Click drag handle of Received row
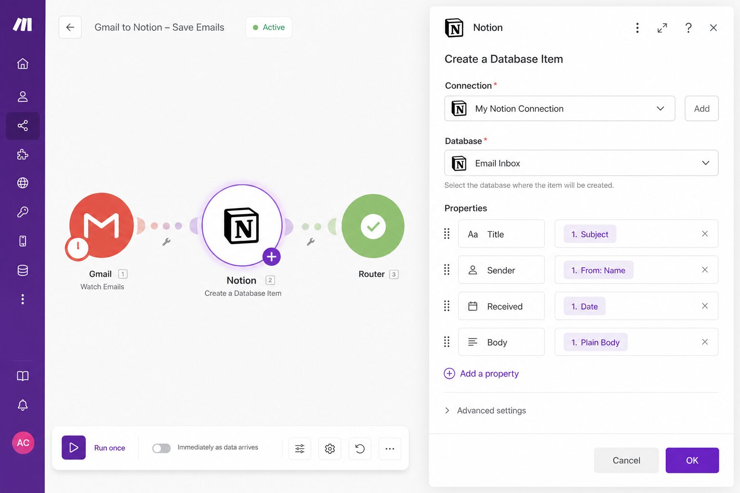This screenshot has width=740, height=493. (447, 306)
